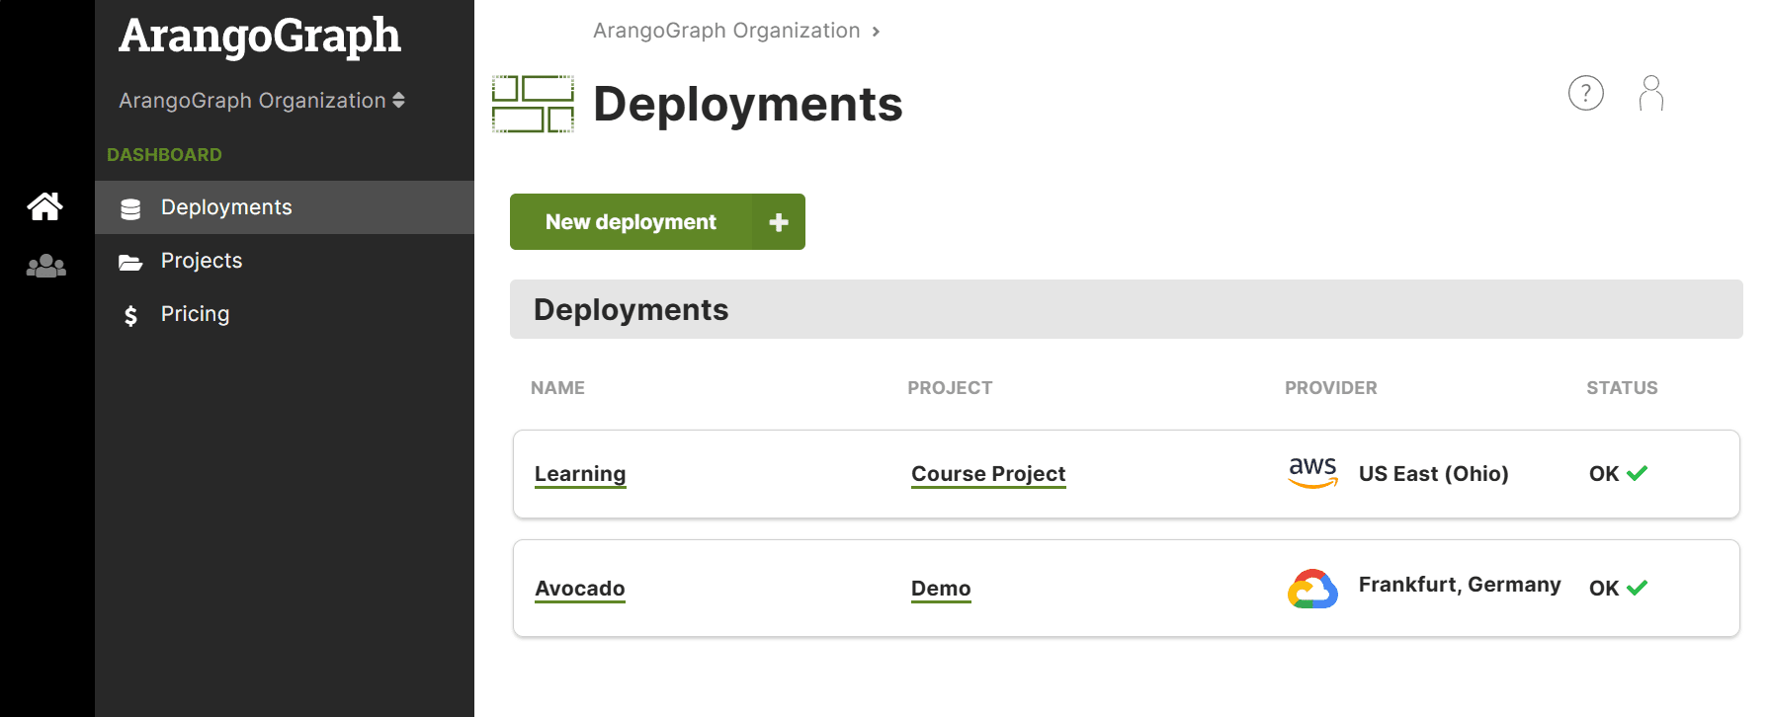Image resolution: width=1770 pixels, height=717 pixels.
Task: Click the green check for Learning status
Action: 1638,473
